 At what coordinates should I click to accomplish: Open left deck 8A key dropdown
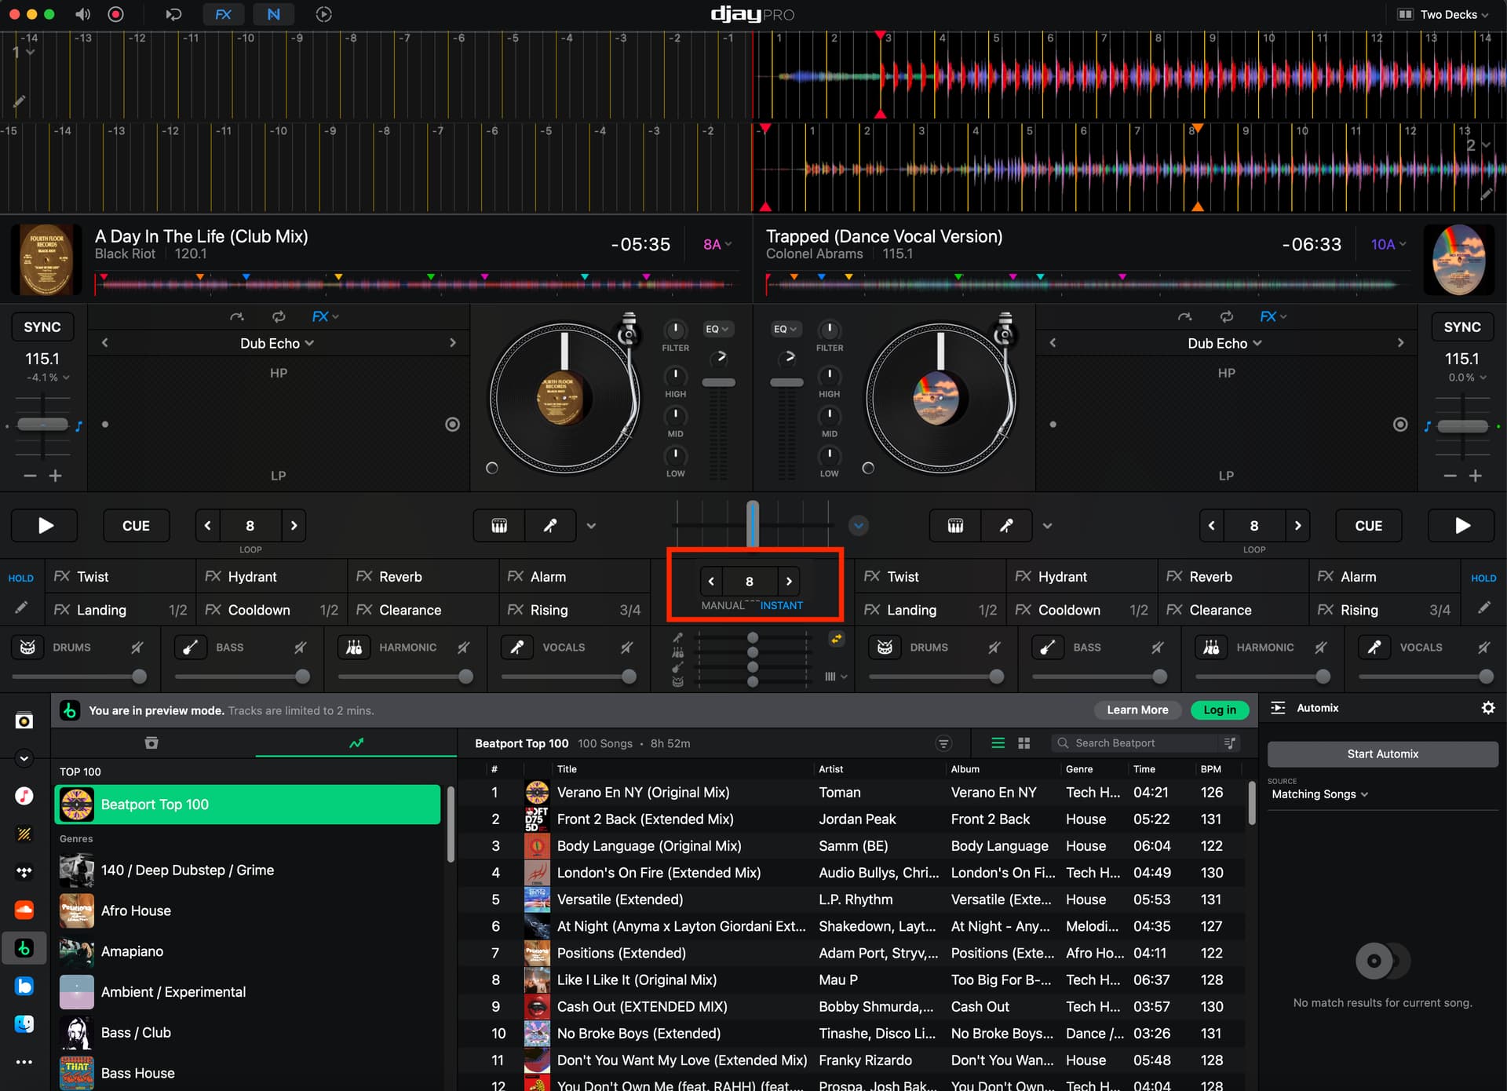[717, 244]
